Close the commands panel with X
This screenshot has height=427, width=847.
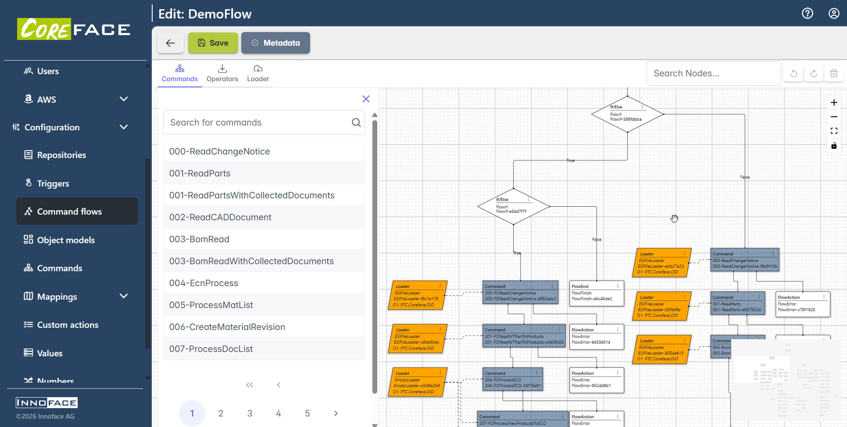pyautogui.click(x=366, y=99)
